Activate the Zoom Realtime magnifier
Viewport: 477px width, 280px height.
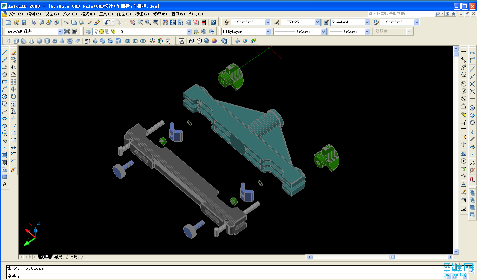140,22
